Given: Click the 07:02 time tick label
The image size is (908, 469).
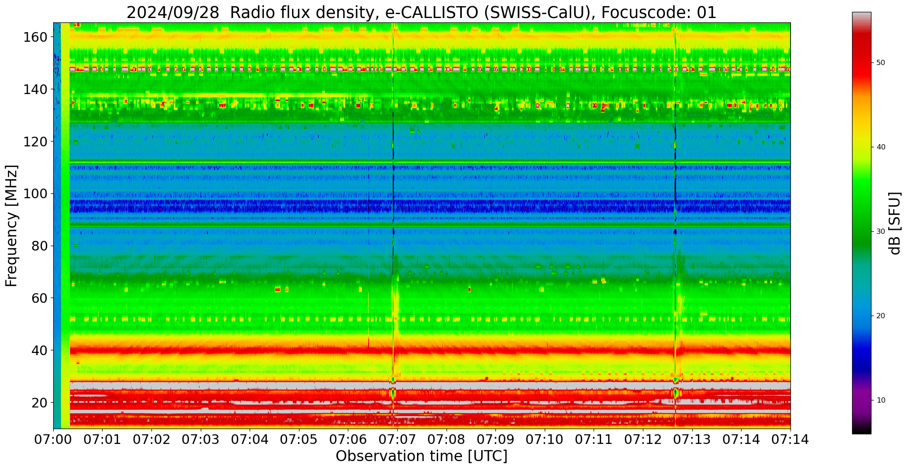Looking at the screenshot, I should point(152,440).
